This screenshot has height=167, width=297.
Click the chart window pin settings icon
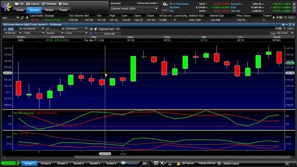tap(283, 25)
